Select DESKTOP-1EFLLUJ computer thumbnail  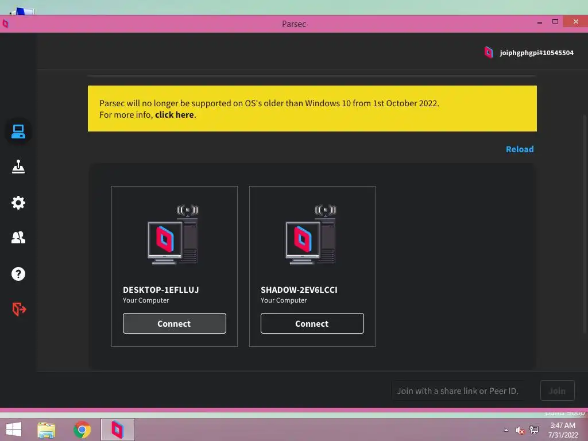point(173,235)
